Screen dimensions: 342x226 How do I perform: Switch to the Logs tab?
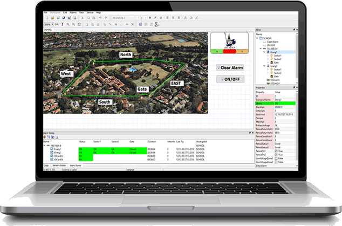pyautogui.click(x=46, y=166)
